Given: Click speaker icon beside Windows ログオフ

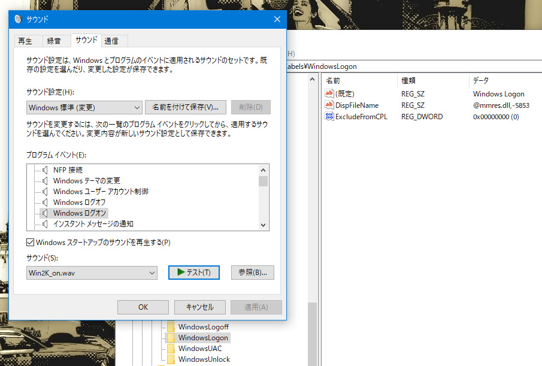Looking at the screenshot, I should pos(45,202).
